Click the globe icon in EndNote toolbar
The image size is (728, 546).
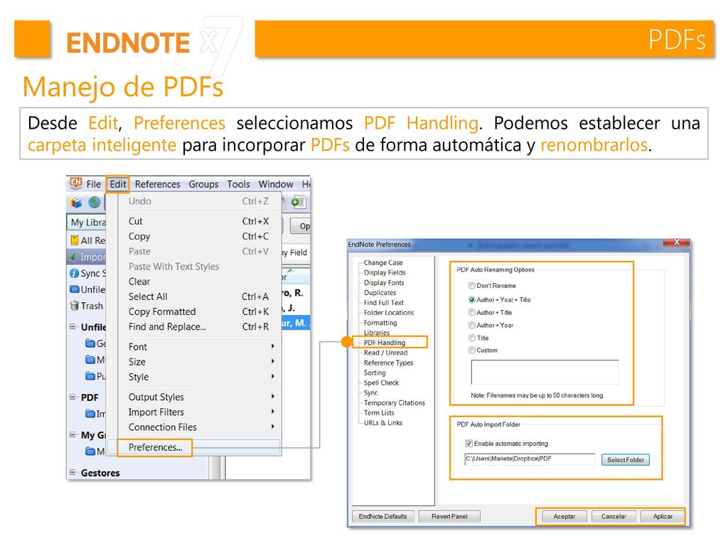pyautogui.click(x=95, y=203)
